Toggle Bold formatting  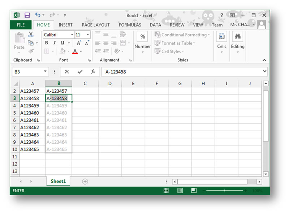point(46,43)
